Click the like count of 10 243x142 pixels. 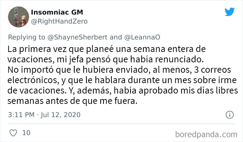point(26,133)
